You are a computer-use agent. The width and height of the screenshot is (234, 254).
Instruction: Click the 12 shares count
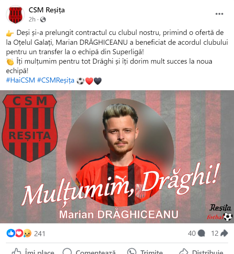pos(215,233)
